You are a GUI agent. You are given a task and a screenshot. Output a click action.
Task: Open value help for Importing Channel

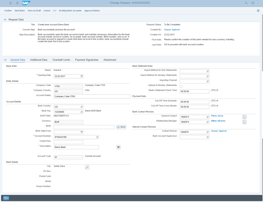pyautogui.click(x=208, y=81)
